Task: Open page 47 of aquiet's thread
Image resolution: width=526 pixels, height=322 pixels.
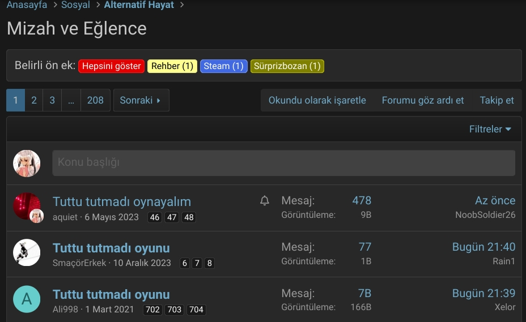Action: (x=172, y=217)
